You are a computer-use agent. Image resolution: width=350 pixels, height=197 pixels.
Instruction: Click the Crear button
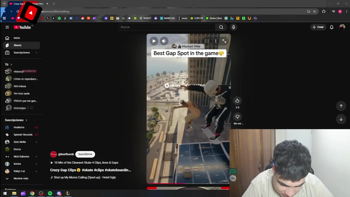318,27
